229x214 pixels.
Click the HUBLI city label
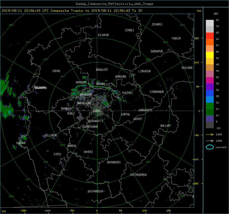(71, 113)
